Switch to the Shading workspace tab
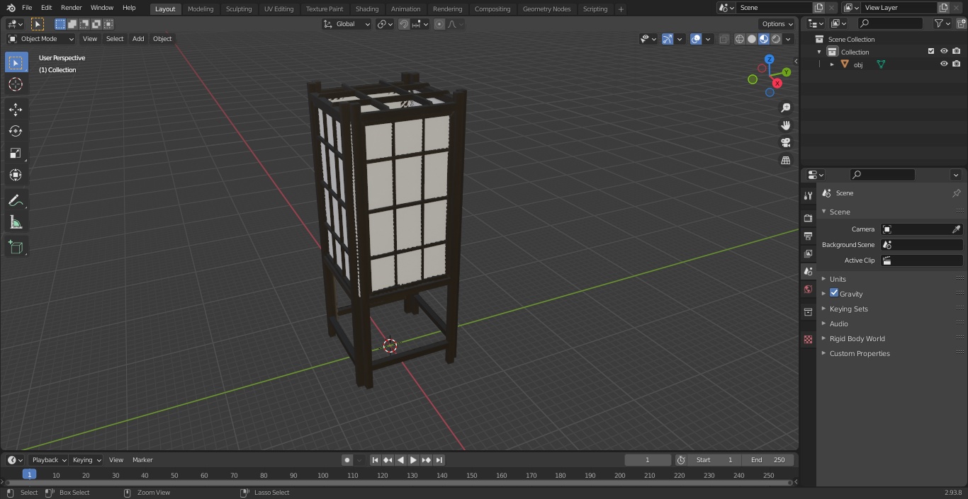 (367, 8)
